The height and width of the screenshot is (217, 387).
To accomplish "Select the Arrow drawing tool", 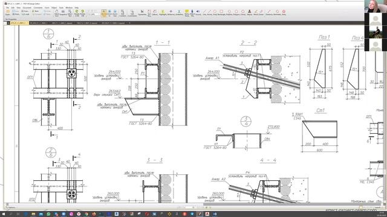I will pyautogui.click(x=209, y=13).
